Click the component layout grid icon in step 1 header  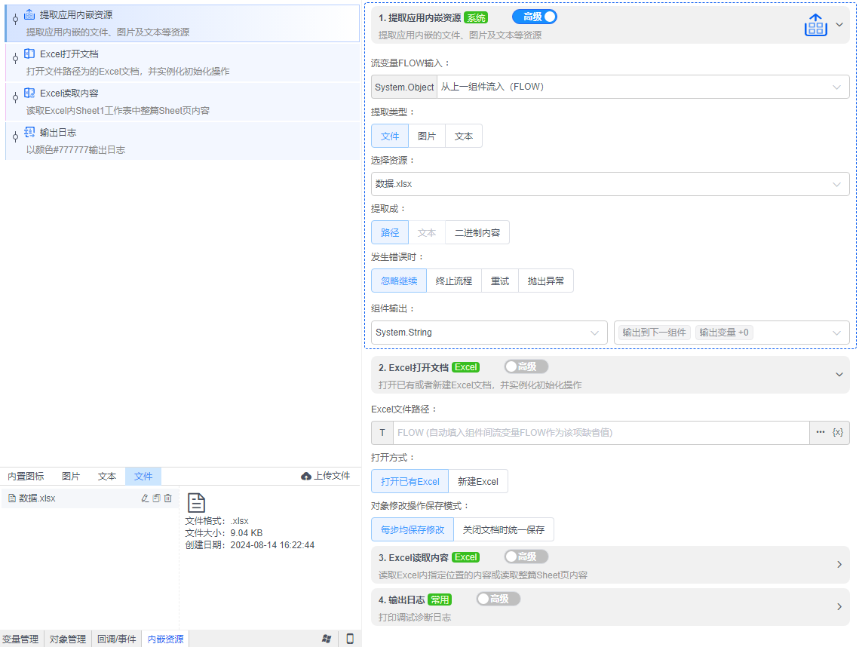[x=816, y=24]
